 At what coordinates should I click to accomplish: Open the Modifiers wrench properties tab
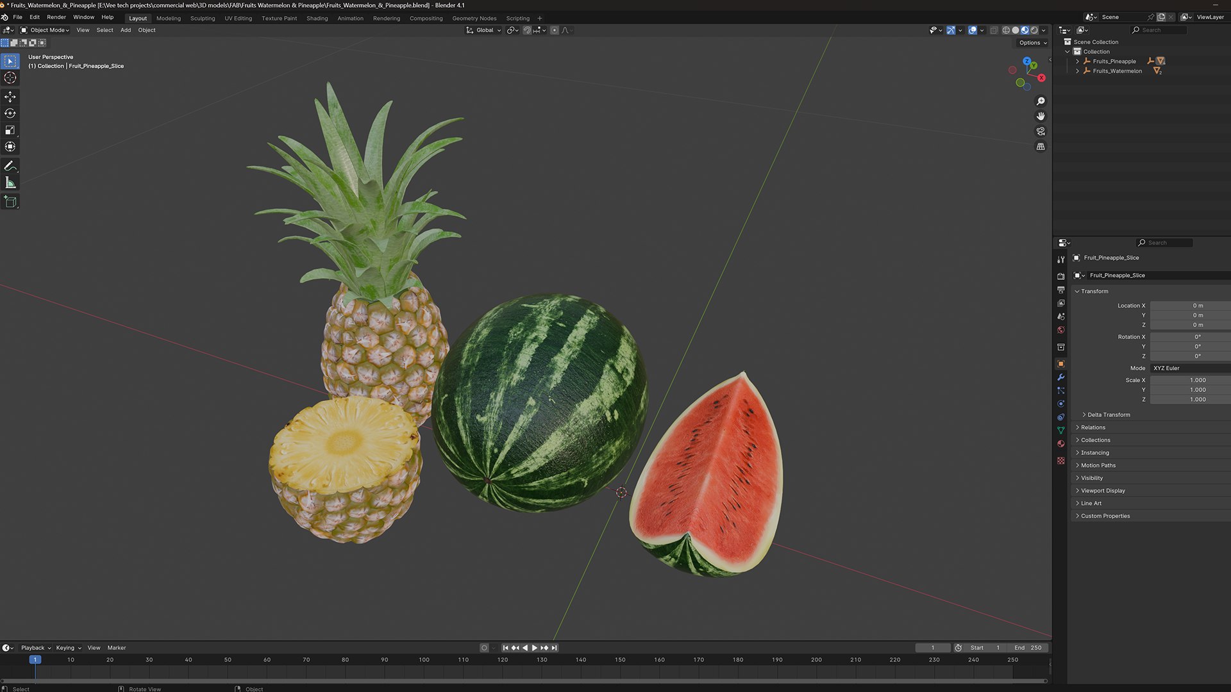click(x=1061, y=377)
